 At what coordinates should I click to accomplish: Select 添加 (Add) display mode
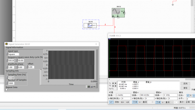pos(117,102)
